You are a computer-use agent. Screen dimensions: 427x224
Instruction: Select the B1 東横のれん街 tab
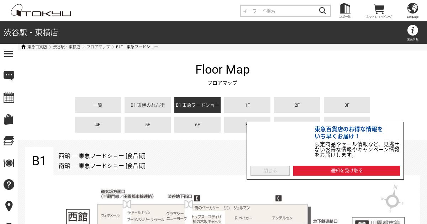click(x=148, y=105)
